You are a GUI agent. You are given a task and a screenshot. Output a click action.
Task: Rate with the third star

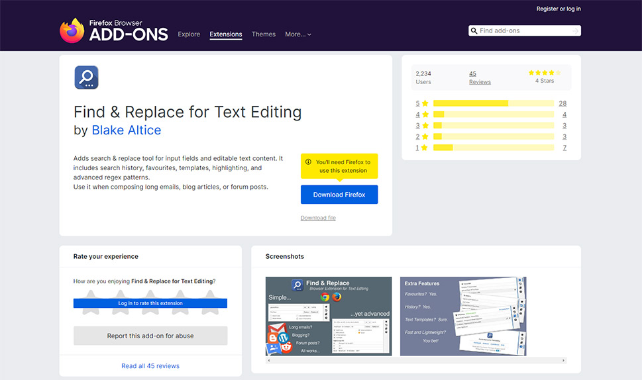150,303
